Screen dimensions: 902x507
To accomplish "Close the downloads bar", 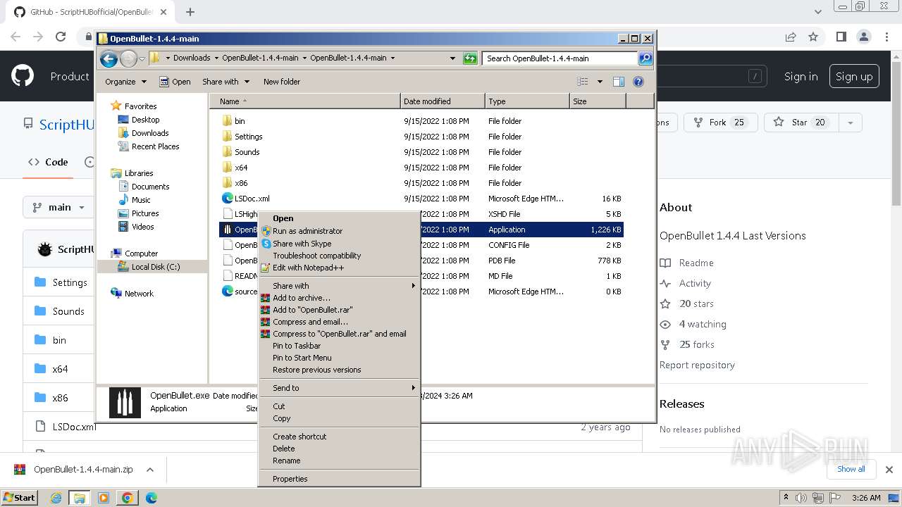I will pos(889,469).
